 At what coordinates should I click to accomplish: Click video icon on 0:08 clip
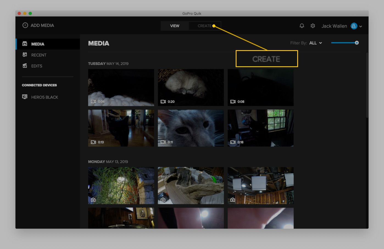[233, 102]
